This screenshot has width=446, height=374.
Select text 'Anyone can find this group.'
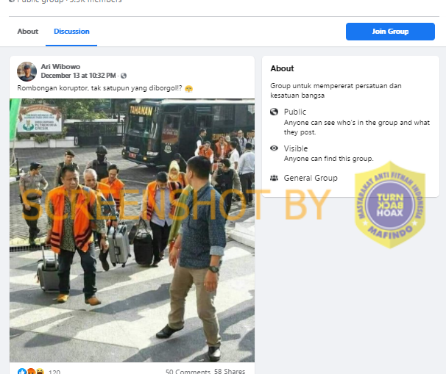(328, 159)
